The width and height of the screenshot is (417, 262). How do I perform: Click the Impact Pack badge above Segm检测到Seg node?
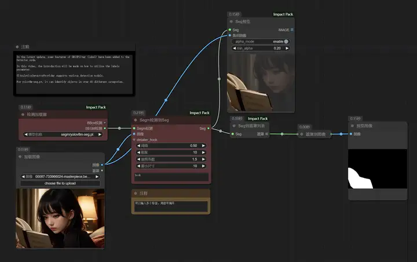(199, 113)
